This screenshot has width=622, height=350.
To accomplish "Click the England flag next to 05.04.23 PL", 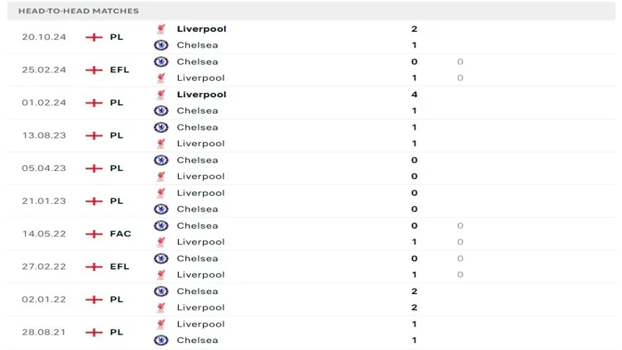I will coord(94,168).
